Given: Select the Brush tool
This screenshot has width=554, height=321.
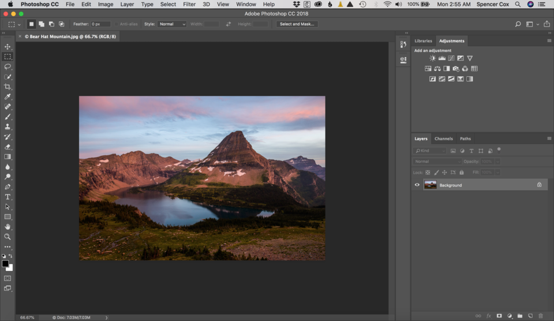Looking at the screenshot, I should click(8, 117).
